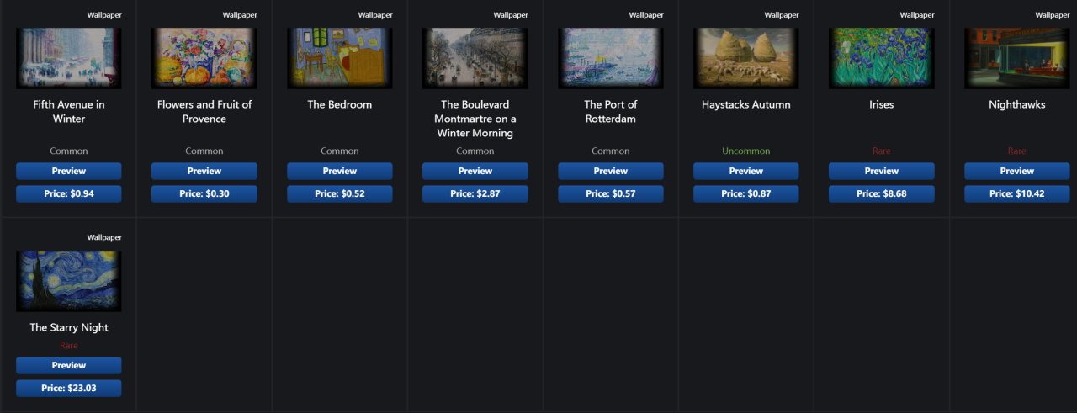Click the Price: $0.52 button
The height and width of the screenshot is (413, 1077).
[x=340, y=193]
